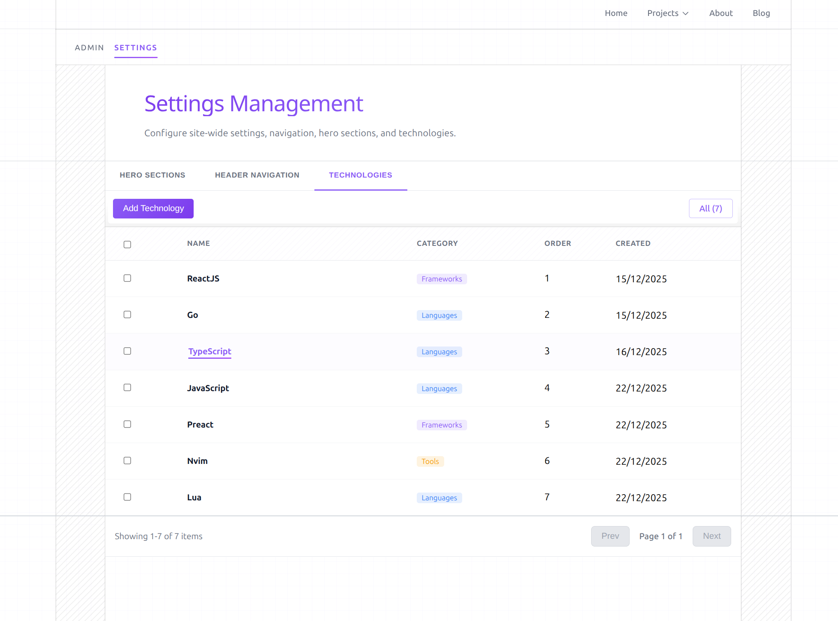
Task: Check the Lua row checkbox
Action: (x=127, y=497)
